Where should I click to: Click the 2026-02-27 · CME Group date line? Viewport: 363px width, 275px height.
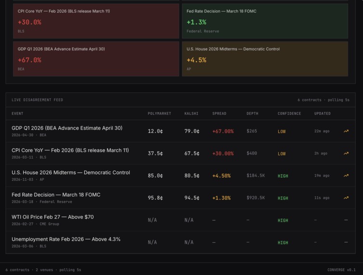[x=36, y=224]
